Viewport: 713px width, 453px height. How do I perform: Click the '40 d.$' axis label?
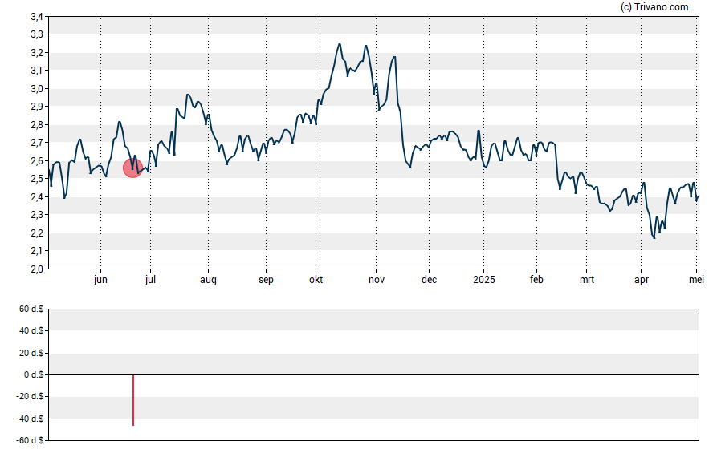tap(31, 331)
